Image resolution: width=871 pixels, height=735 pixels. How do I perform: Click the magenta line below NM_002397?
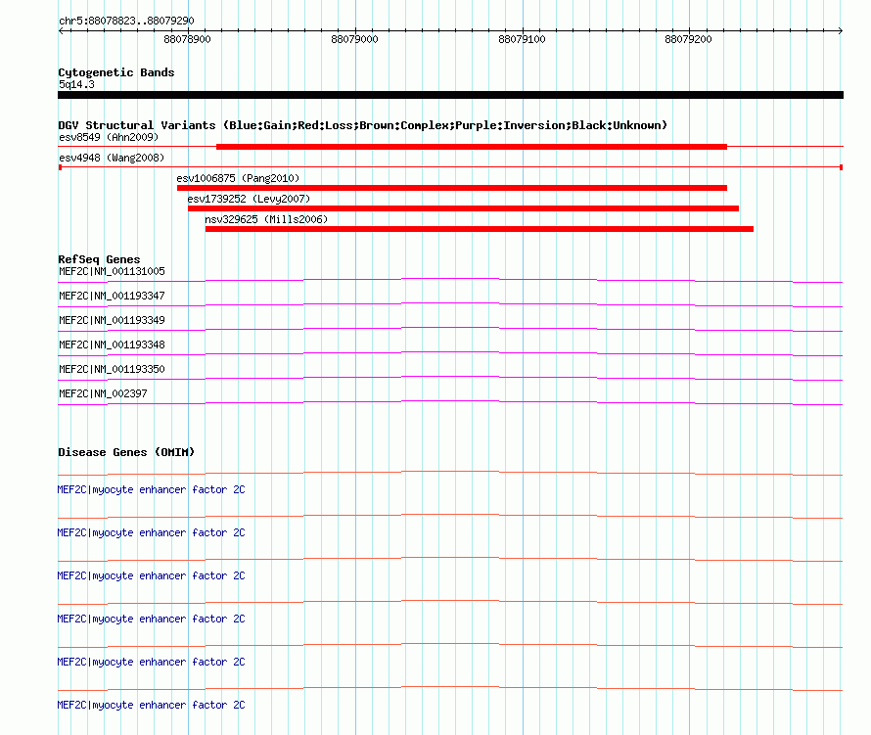450,401
